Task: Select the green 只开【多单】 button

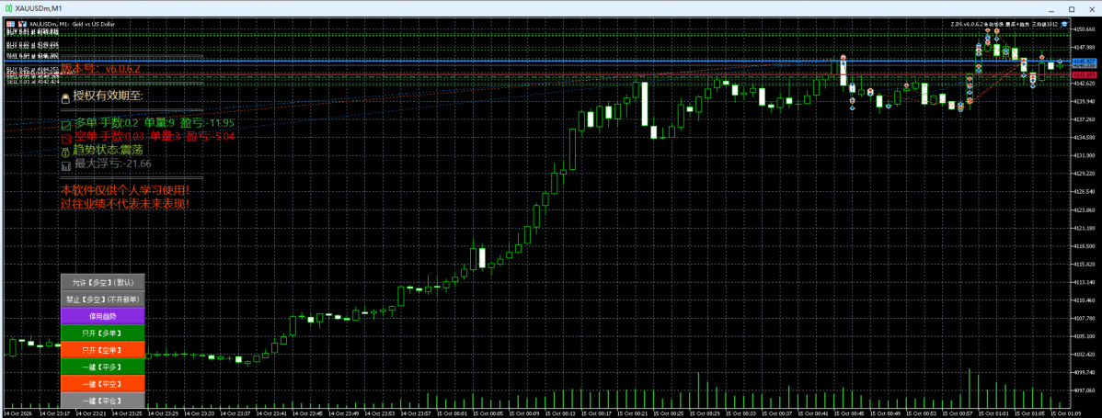Action: pos(103,333)
